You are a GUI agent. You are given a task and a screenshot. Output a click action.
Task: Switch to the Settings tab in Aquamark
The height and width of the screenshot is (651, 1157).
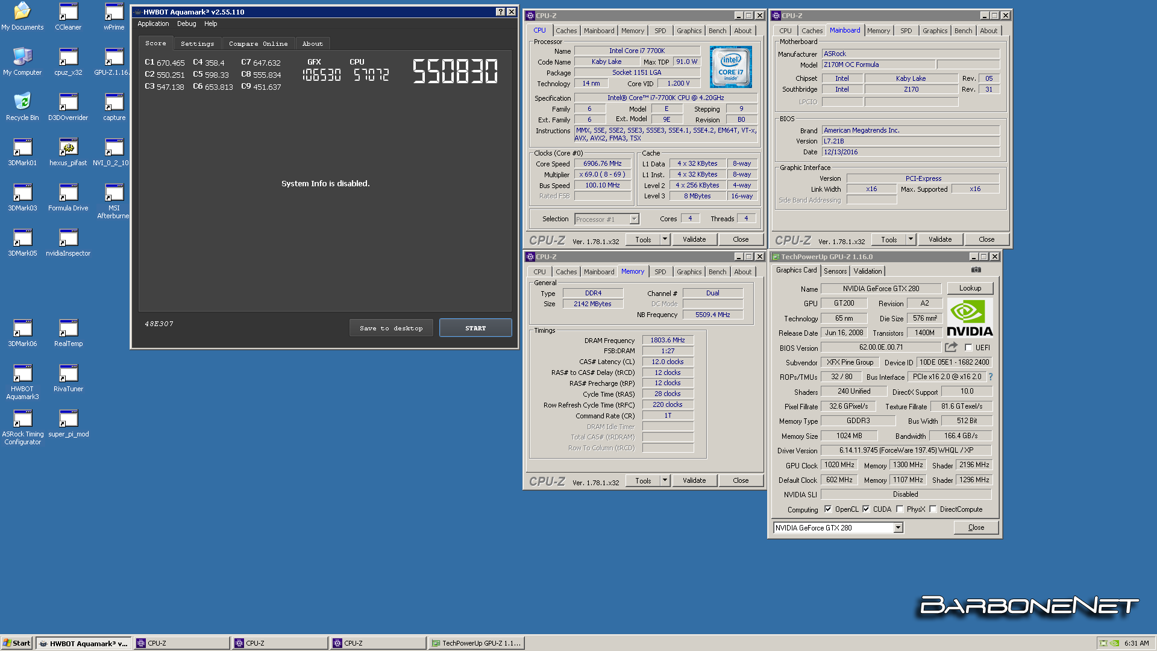pyautogui.click(x=197, y=43)
